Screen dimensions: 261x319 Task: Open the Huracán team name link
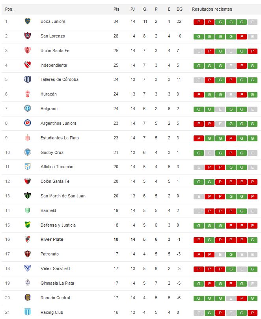point(48,94)
